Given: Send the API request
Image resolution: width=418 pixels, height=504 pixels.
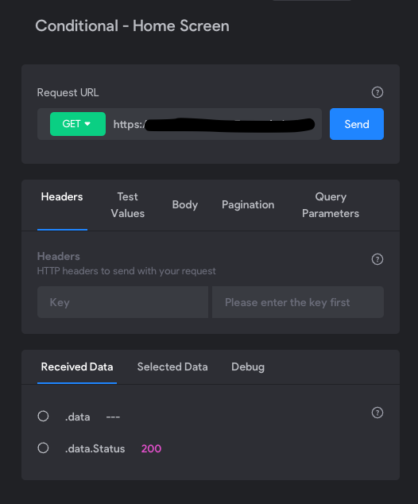Looking at the screenshot, I should pyautogui.click(x=357, y=124).
